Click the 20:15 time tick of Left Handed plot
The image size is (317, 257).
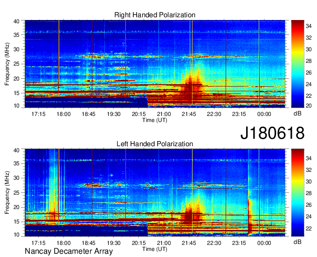(139, 243)
